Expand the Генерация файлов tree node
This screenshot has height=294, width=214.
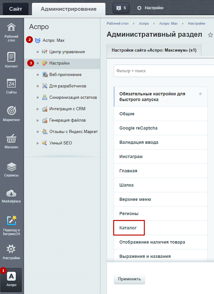(x=38, y=120)
